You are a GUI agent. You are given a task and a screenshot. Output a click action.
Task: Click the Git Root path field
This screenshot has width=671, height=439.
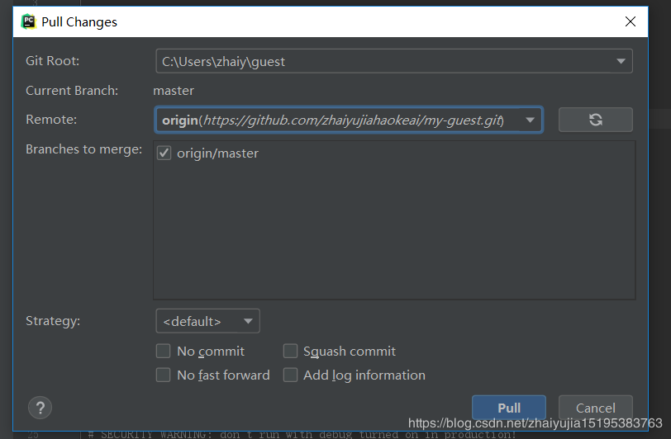394,61
